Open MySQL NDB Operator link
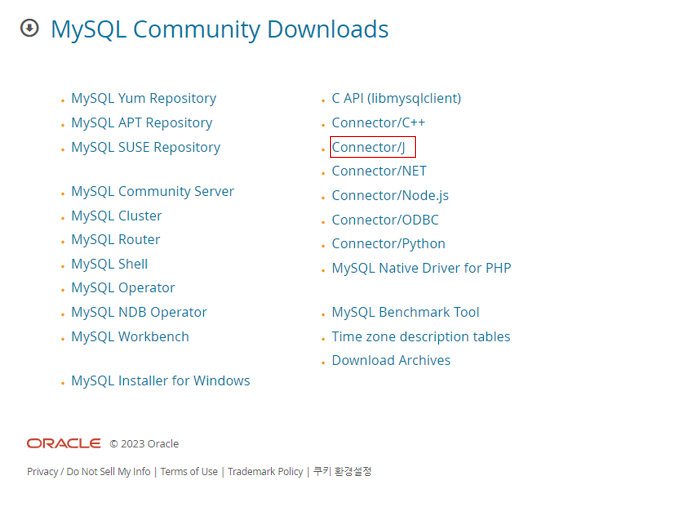This screenshot has height=516, width=688. [x=139, y=312]
